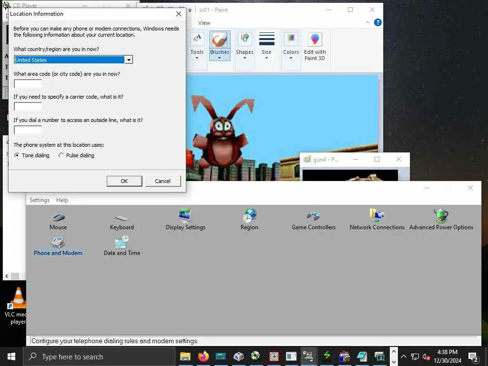Screen dimensions: 488x366
Task: Open the View tab in Paint
Action: pyautogui.click(x=204, y=23)
